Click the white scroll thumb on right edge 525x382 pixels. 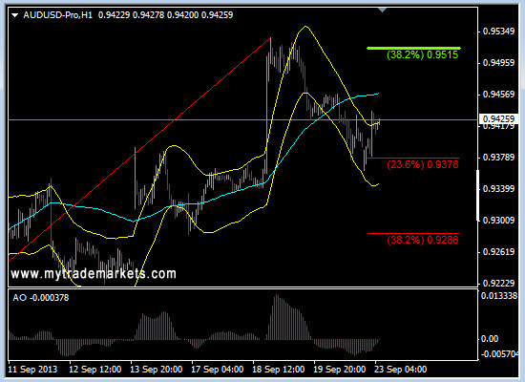(x=478, y=195)
